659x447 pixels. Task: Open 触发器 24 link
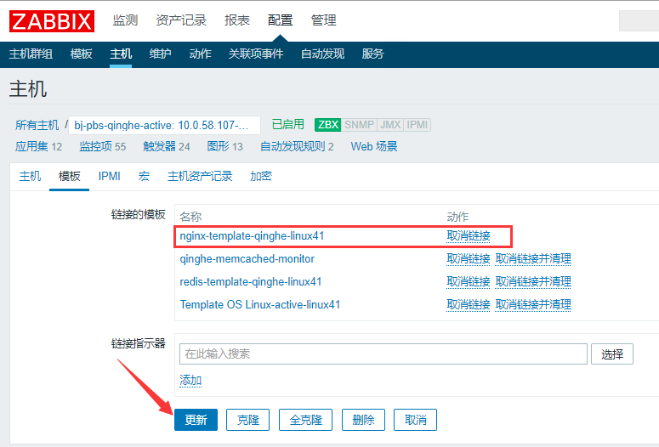coord(167,147)
